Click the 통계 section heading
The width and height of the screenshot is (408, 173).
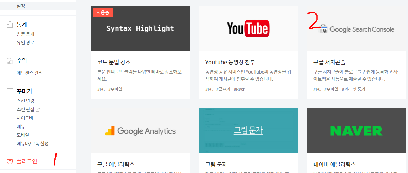pos(22,25)
